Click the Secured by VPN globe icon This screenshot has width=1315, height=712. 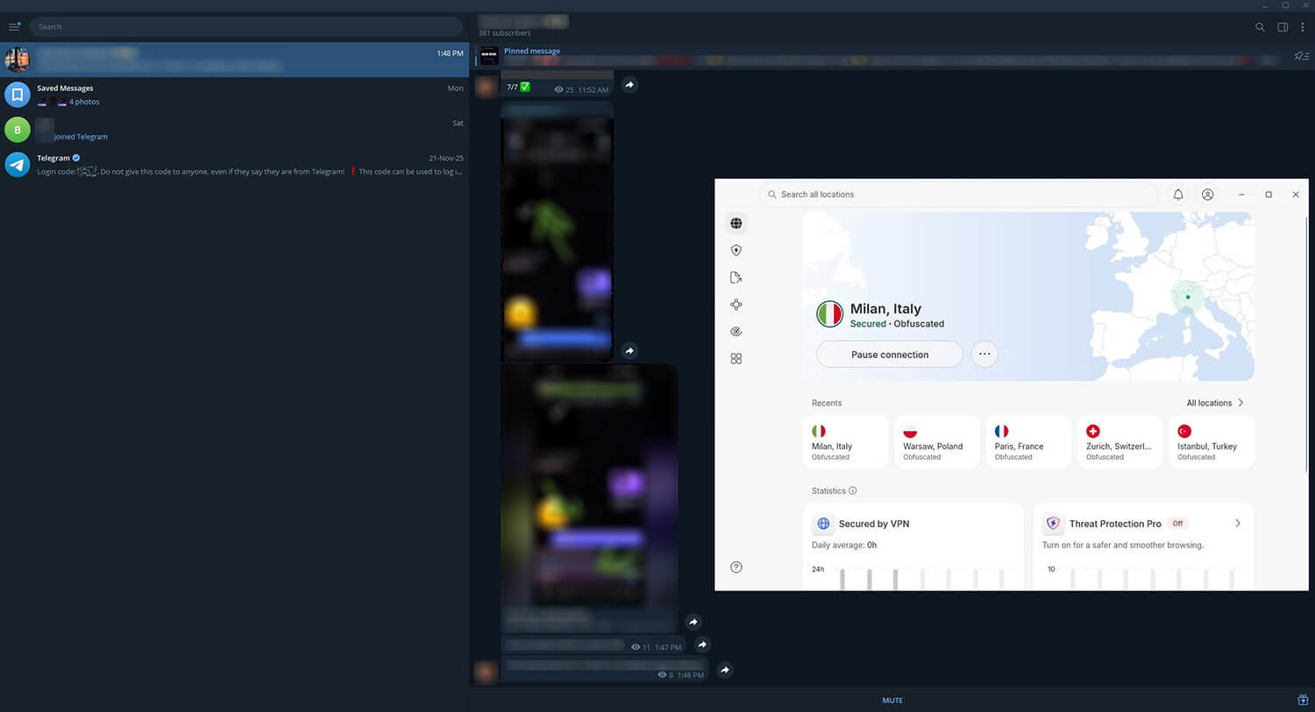(823, 524)
